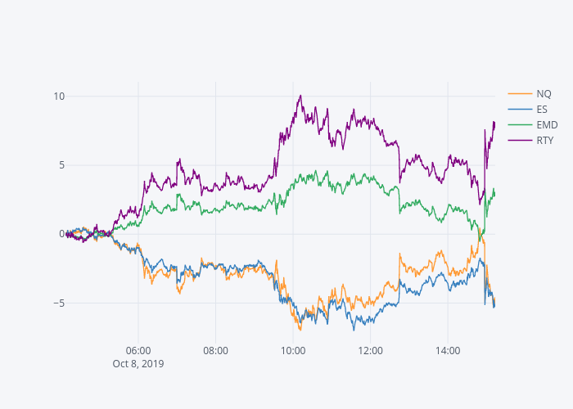
Task: Select the 10:00 time axis label
Action: [293, 350]
